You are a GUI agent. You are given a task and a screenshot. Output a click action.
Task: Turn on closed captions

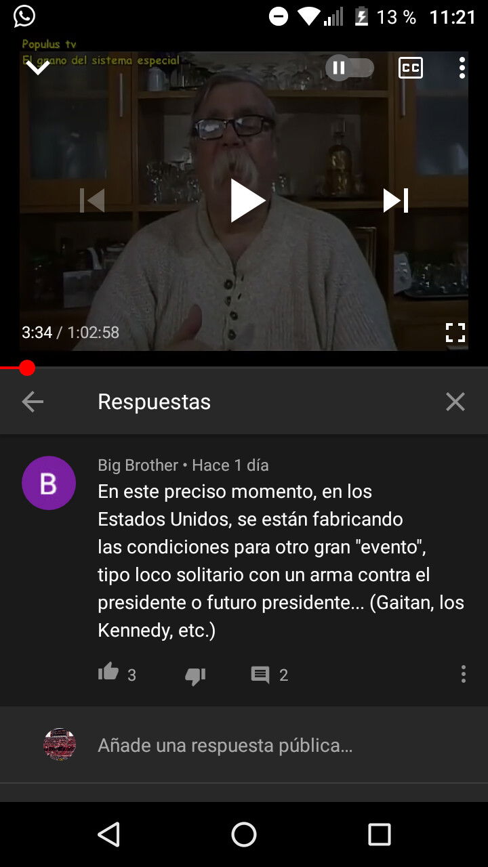click(x=411, y=68)
